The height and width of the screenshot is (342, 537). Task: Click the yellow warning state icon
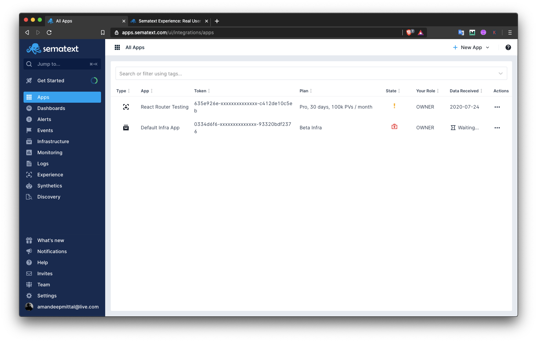pos(394,106)
